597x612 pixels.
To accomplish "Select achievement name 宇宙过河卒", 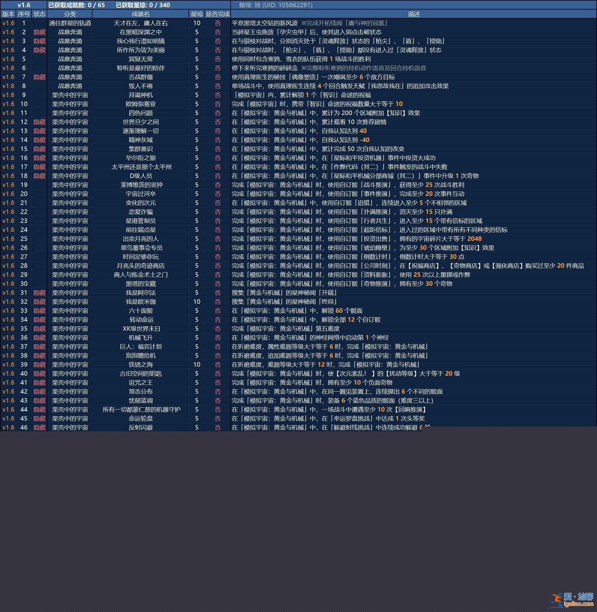I will [140, 194].
